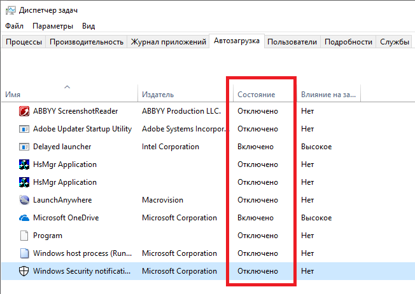
Task: Switch to the Журнал приложений tab
Action: [x=168, y=42]
